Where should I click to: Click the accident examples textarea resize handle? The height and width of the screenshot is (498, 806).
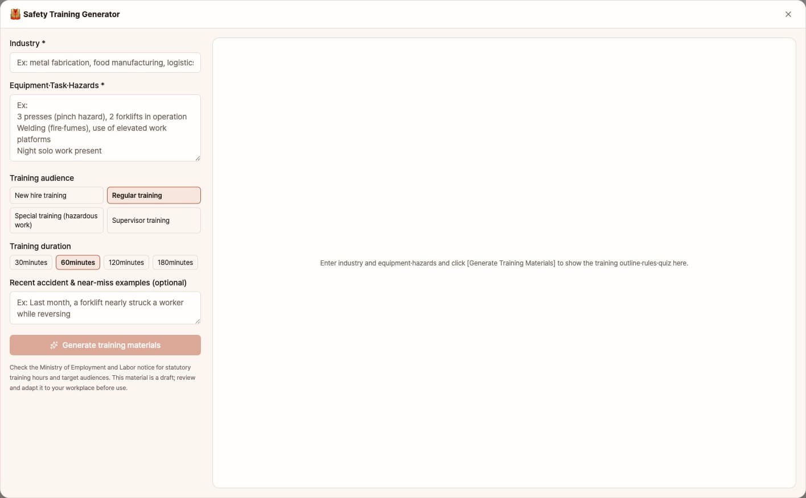(198, 321)
